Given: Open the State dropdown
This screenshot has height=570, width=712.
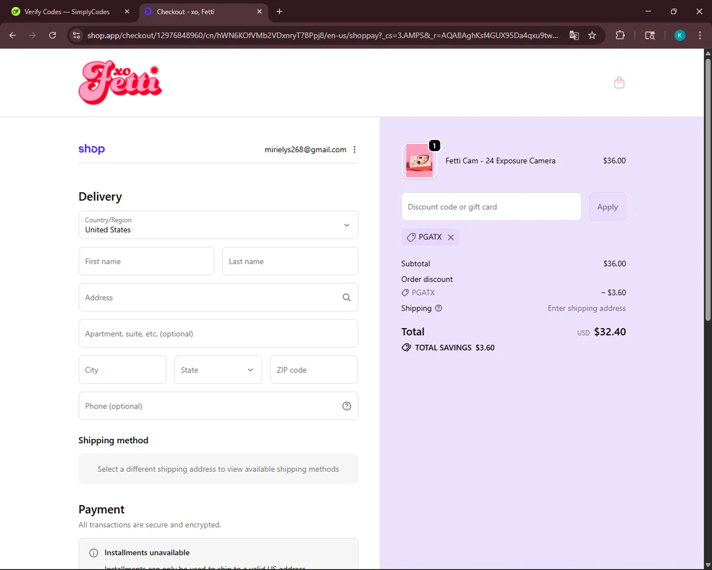Looking at the screenshot, I should point(218,370).
